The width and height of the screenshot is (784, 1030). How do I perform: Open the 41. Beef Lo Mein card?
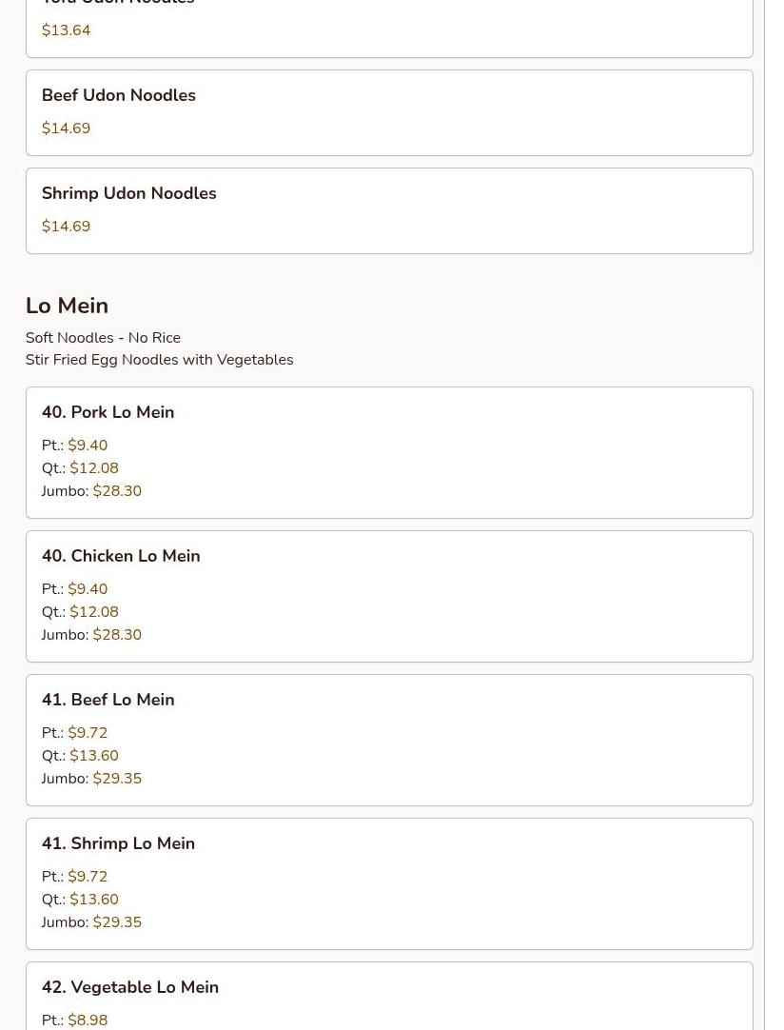(x=389, y=741)
